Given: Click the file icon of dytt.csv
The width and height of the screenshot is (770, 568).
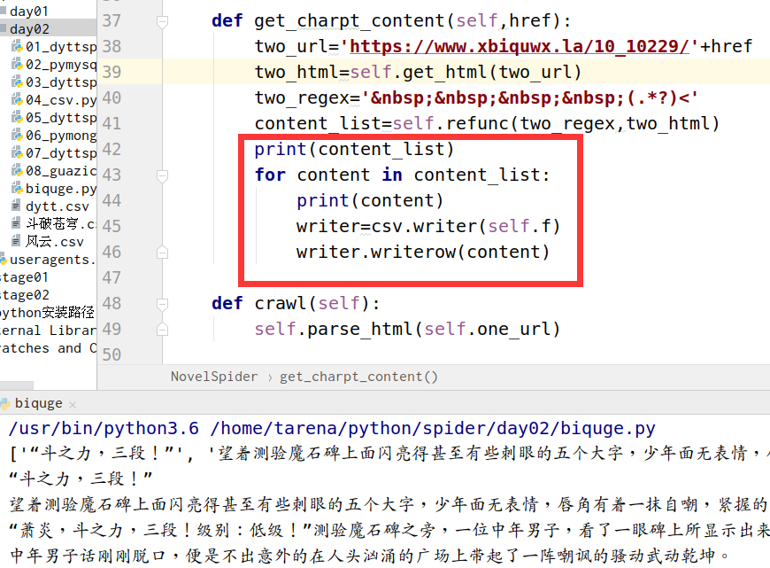Looking at the screenshot, I should point(16,206).
